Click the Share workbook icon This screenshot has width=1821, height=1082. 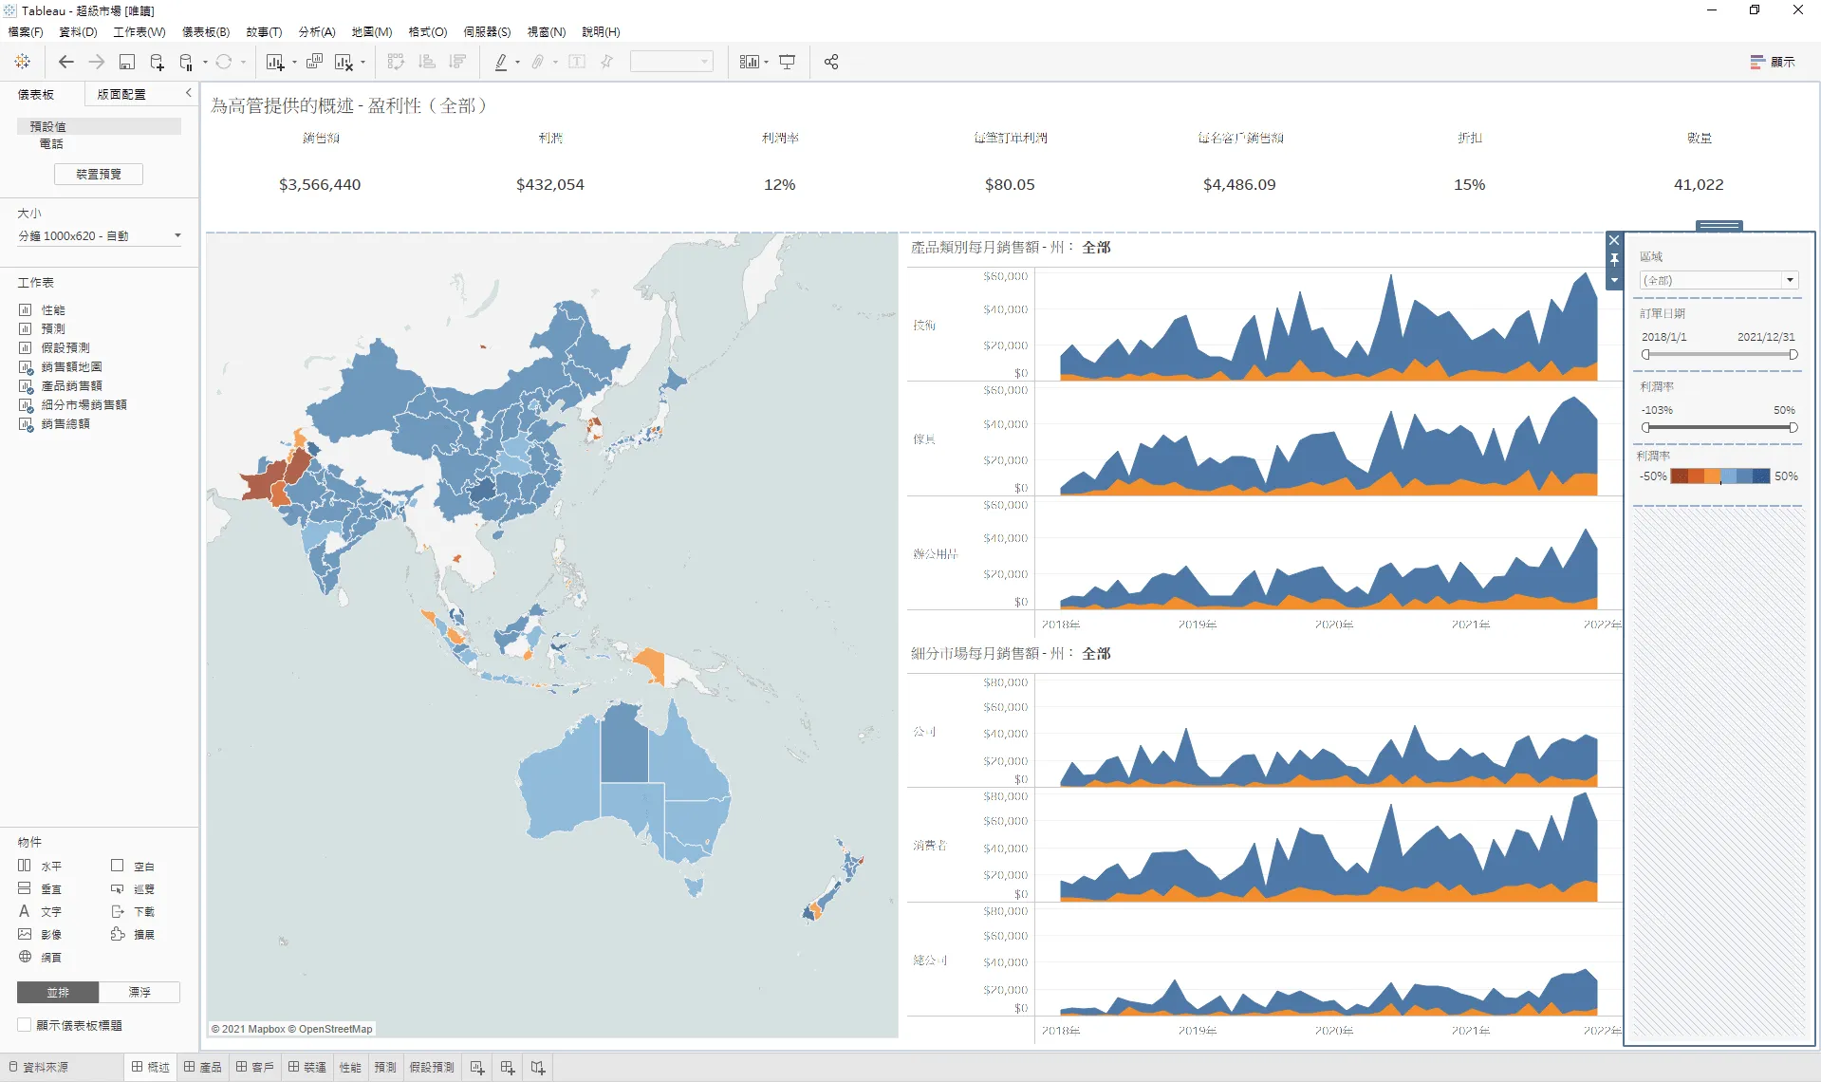(x=831, y=62)
